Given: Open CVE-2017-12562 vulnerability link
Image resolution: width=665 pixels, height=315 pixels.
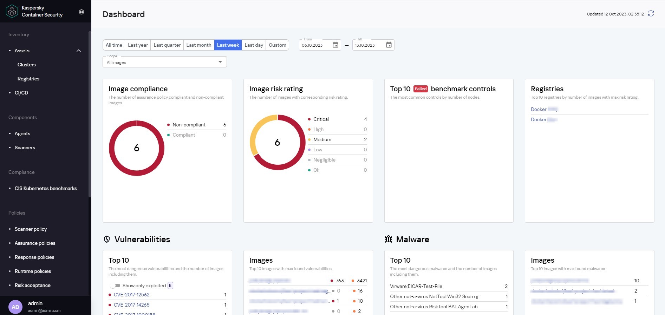Looking at the screenshot, I should [x=132, y=295].
